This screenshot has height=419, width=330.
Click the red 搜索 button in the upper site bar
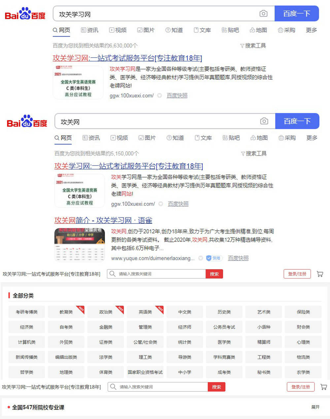(214, 274)
